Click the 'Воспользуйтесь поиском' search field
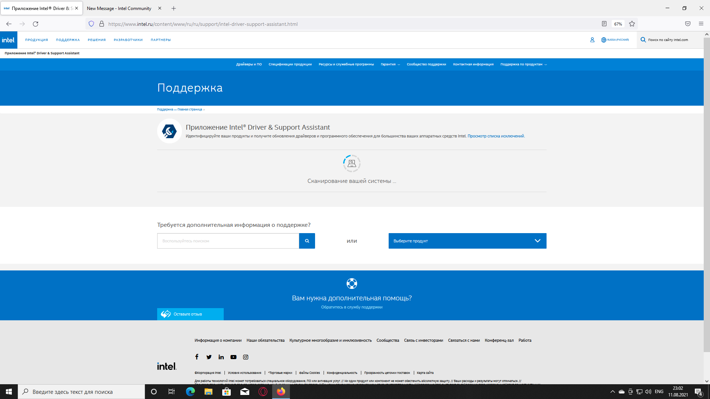710x399 pixels. 228,241
